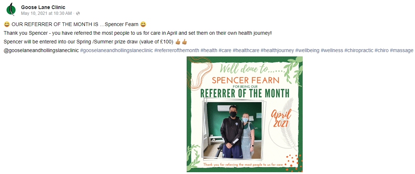Open the #wellbeing hashtag

307,50
